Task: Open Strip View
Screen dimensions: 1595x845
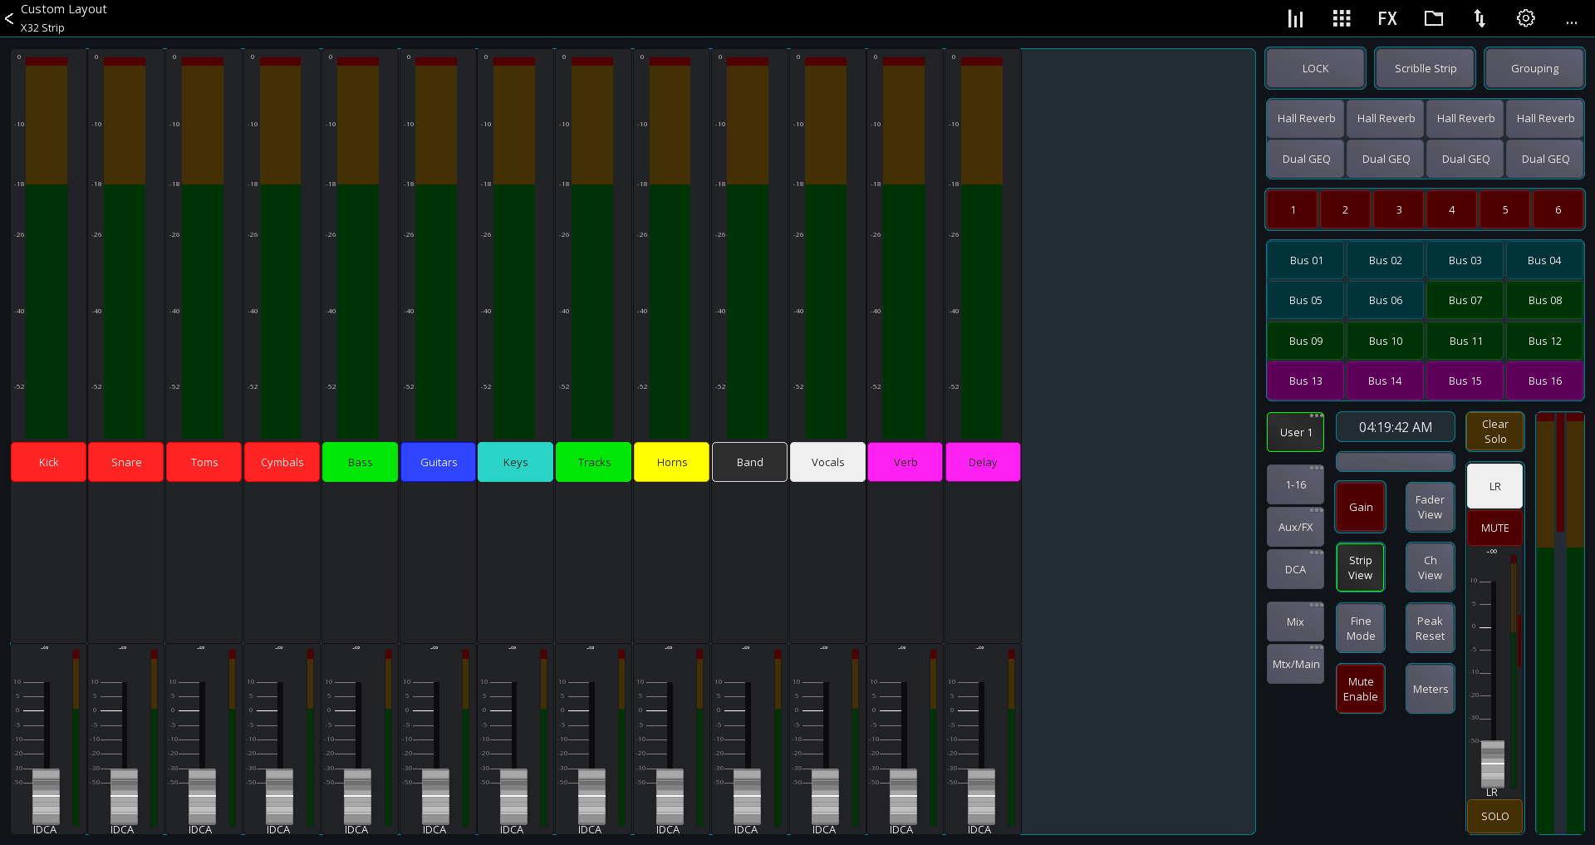Action: pyautogui.click(x=1361, y=567)
